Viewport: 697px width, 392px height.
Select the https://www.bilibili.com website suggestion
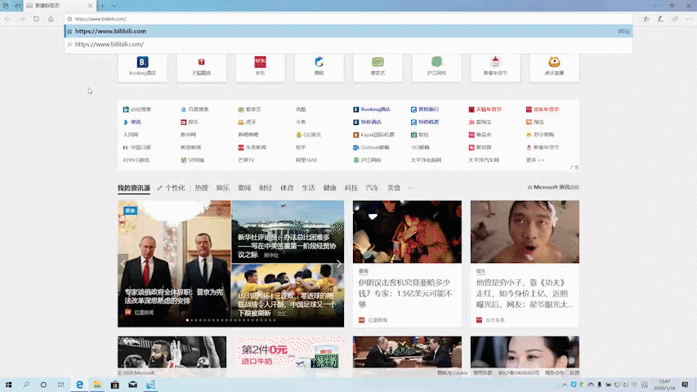tap(348, 31)
